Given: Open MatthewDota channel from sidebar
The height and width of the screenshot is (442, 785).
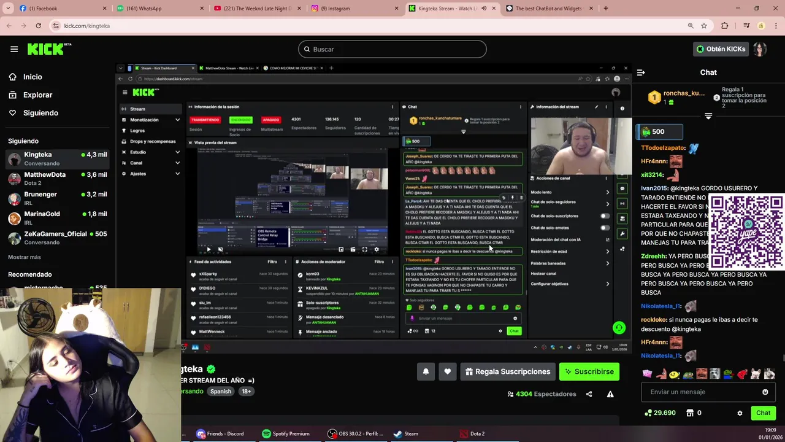Looking at the screenshot, I should (x=58, y=178).
